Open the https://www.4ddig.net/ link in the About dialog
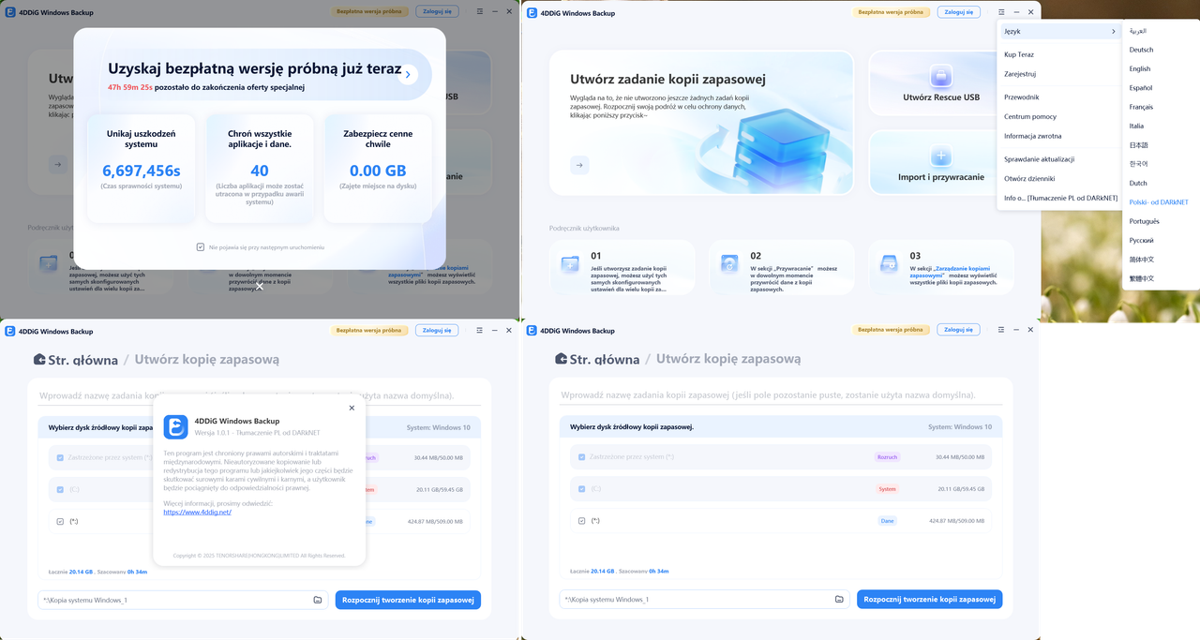This screenshot has width=1200, height=640. 197,513
